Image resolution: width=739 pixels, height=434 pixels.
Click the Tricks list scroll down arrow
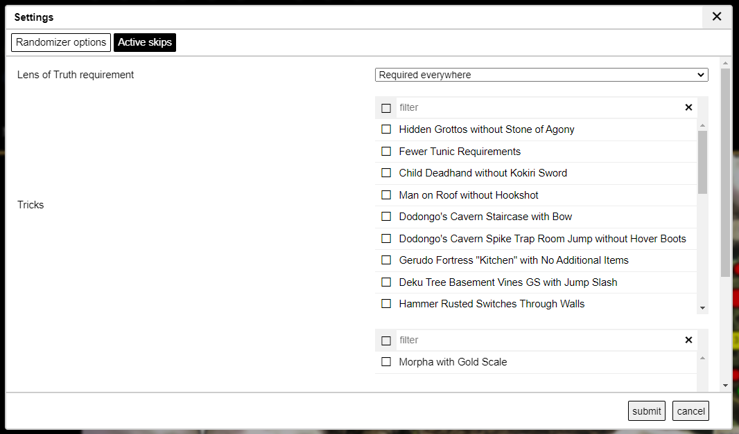point(702,308)
